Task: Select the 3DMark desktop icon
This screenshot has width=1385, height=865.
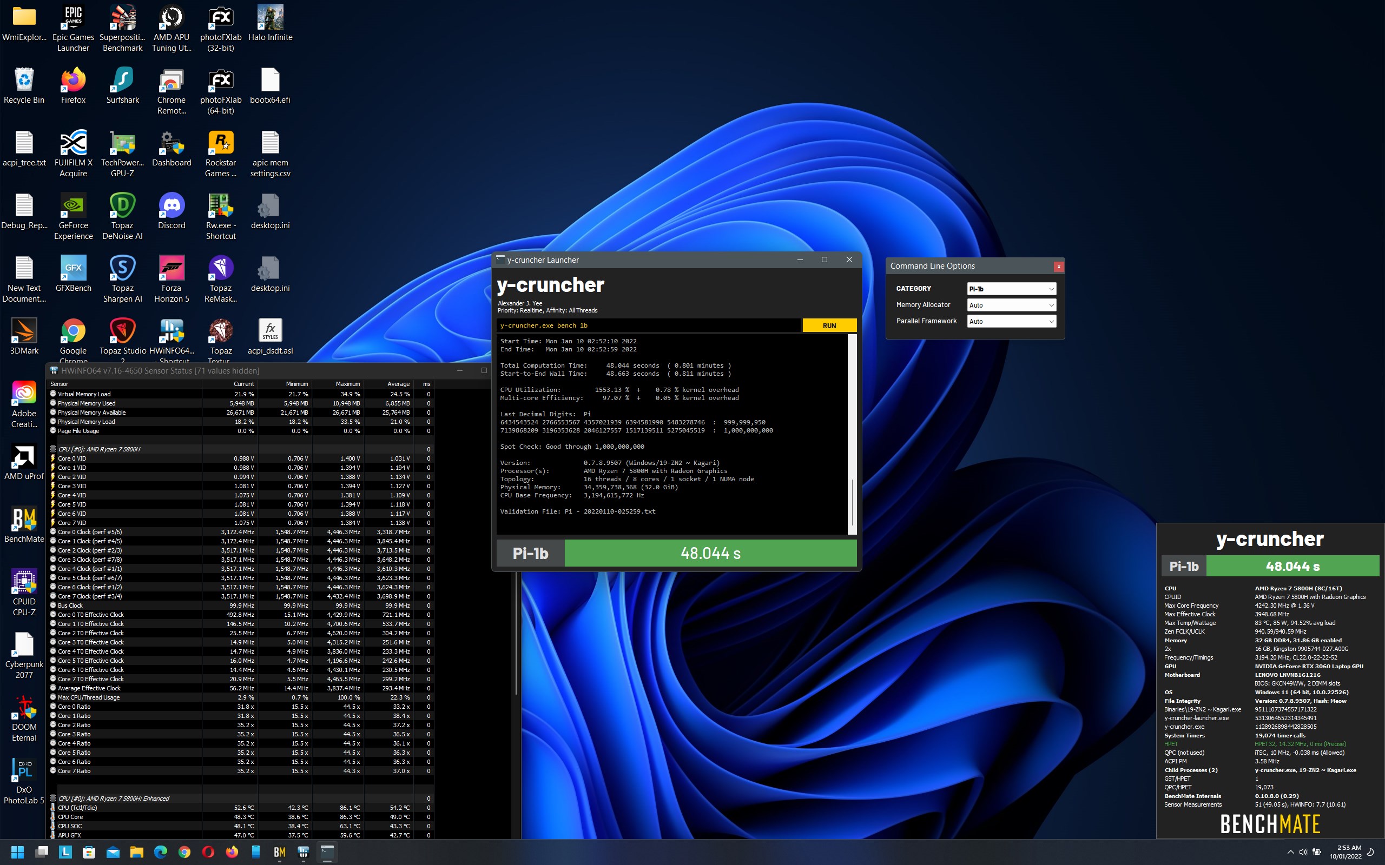Action: (x=24, y=337)
